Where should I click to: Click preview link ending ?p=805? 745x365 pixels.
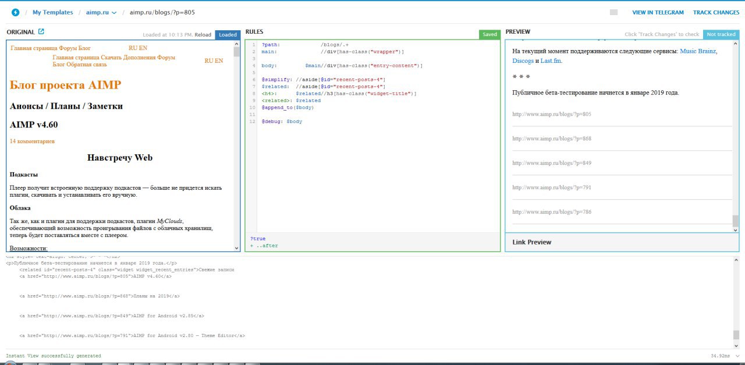coord(552,114)
